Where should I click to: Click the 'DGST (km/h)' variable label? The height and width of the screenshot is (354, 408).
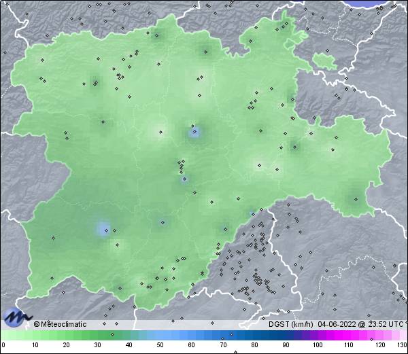pyautogui.click(x=290, y=324)
